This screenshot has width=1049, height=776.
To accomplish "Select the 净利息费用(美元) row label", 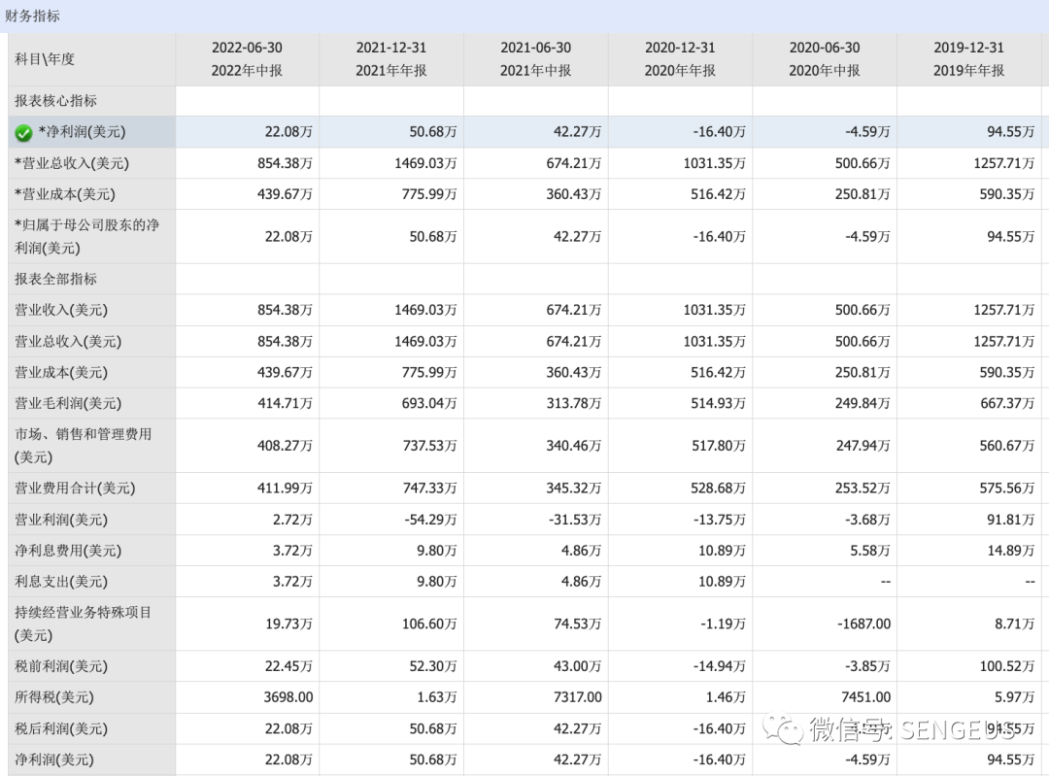I will point(68,551).
